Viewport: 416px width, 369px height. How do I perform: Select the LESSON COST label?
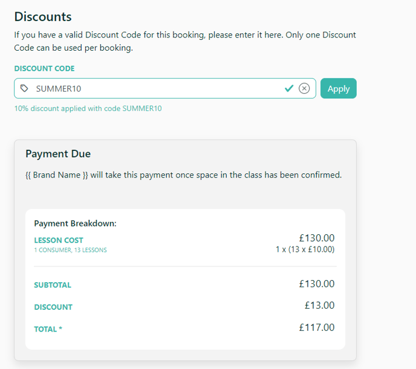pyautogui.click(x=59, y=240)
